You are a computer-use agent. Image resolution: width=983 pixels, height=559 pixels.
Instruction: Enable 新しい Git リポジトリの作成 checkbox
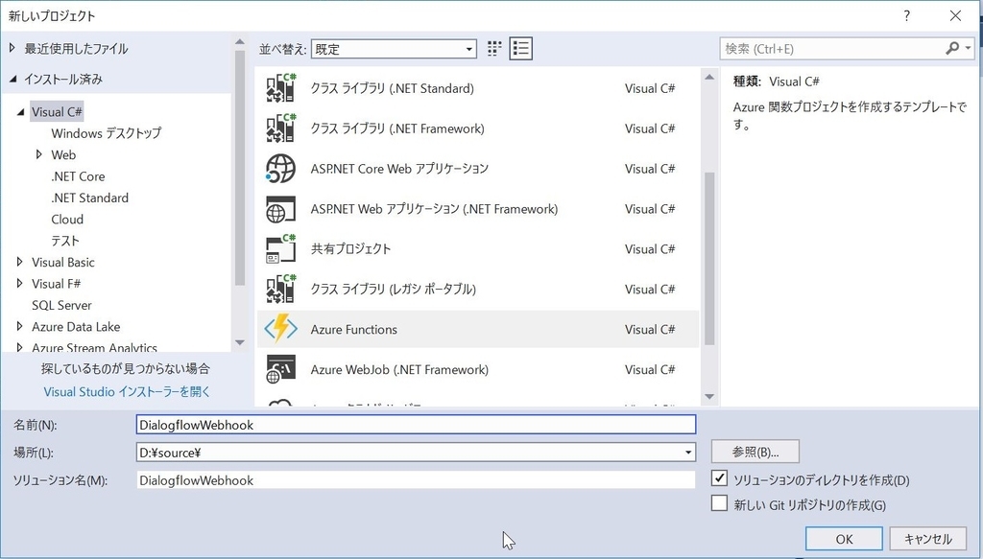click(x=717, y=503)
